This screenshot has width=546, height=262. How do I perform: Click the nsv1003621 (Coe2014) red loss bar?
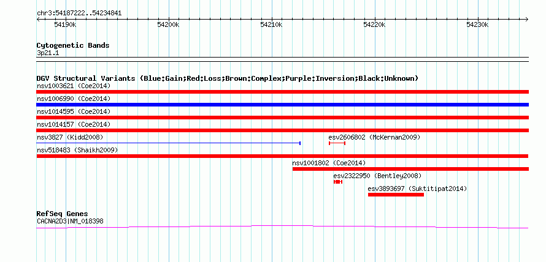tap(282, 92)
